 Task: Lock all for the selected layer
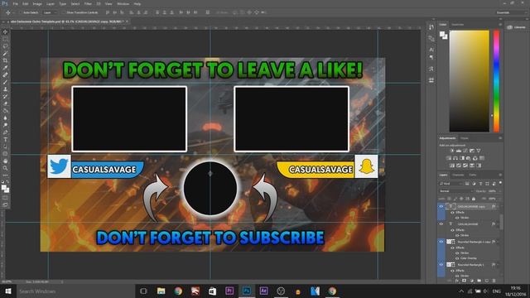[474, 199]
